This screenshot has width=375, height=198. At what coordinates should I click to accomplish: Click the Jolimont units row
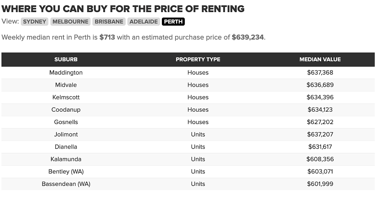click(x=188, y=134)
